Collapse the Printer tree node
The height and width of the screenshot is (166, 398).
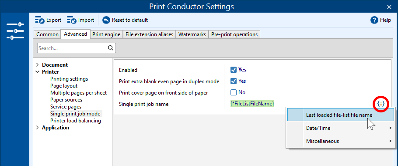[38, 72]
